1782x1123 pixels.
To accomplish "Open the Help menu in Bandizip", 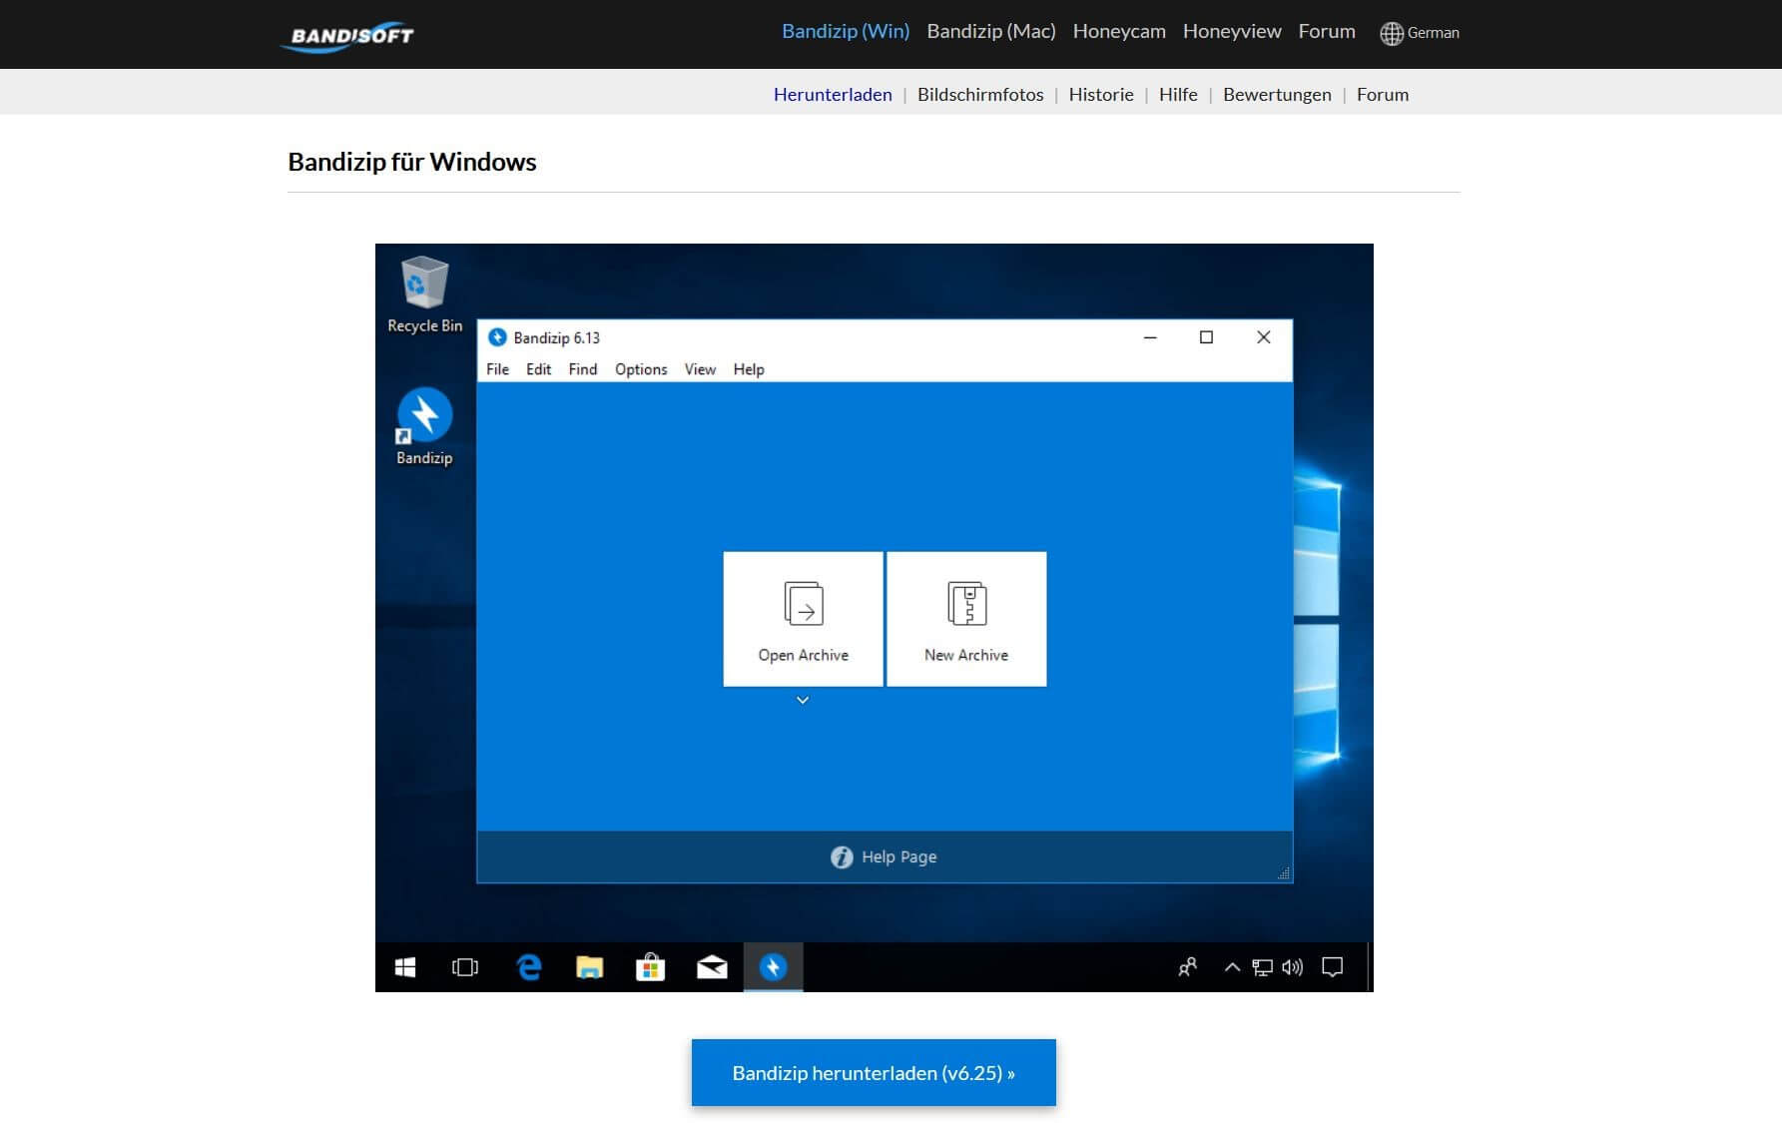I will coord(749,369).
